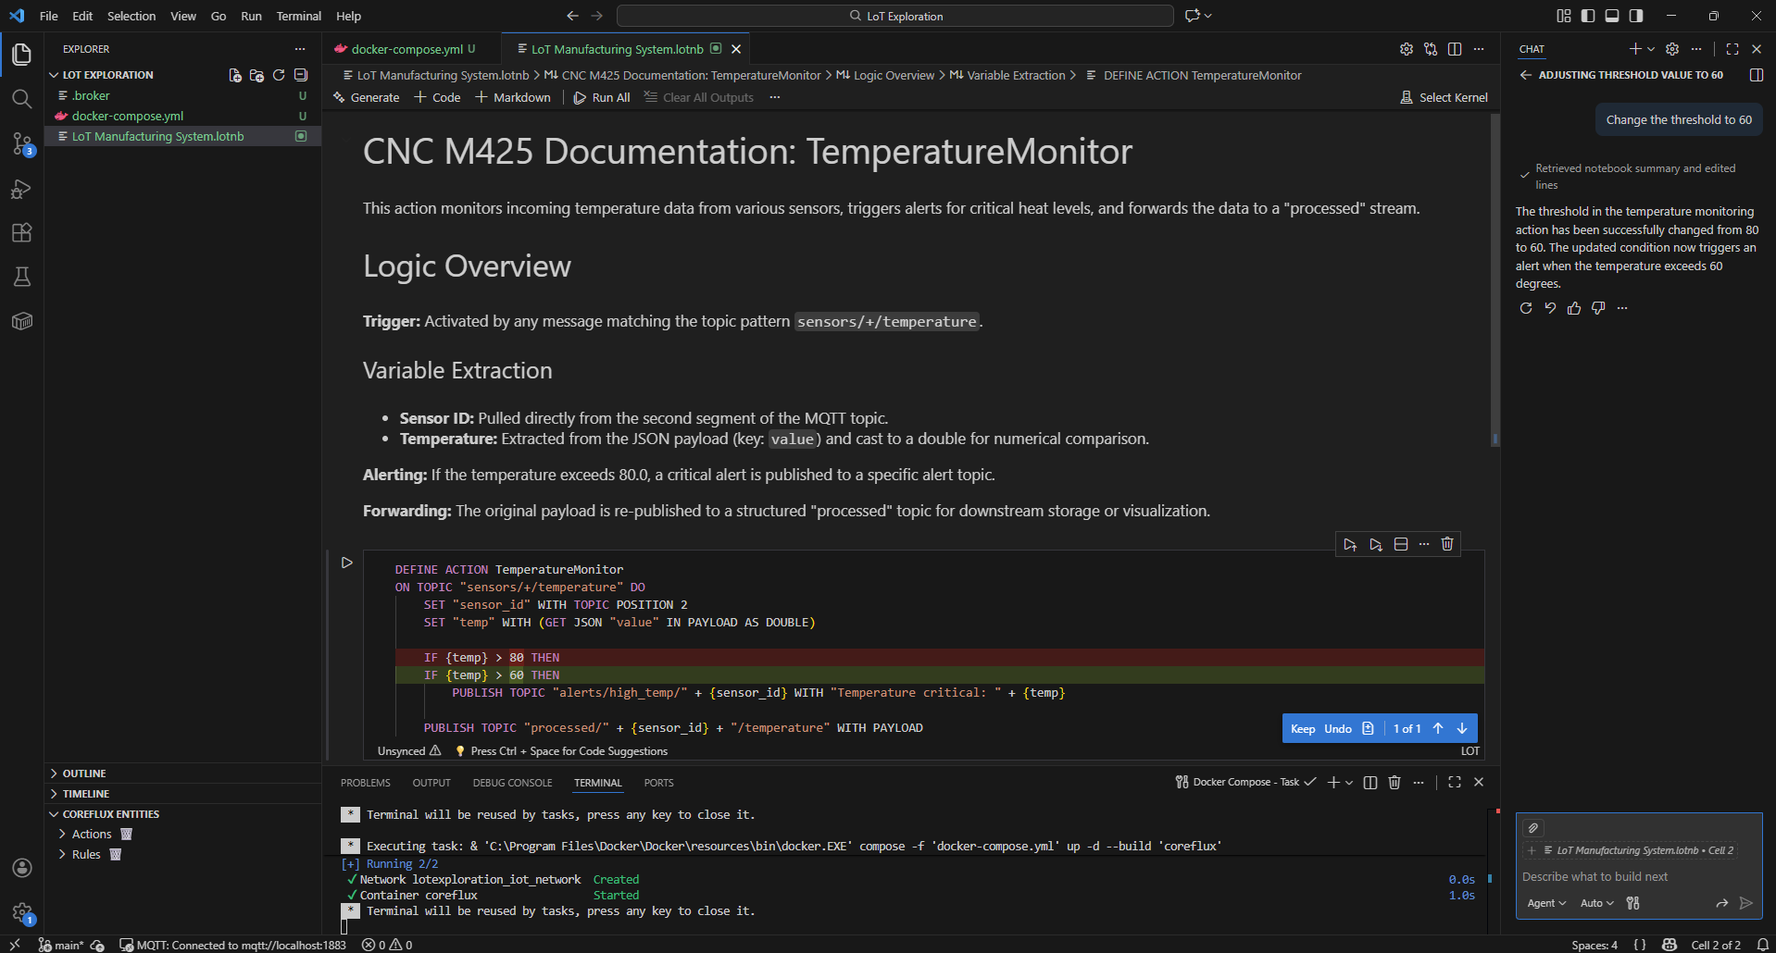The height and width of the screenshot is (953, 1776).
Task: Give thumbs up on the chat response
Action: pos(1573,308)
